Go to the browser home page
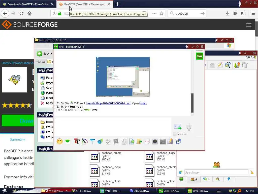Screen dimensions: 258x194 coord(29,13)
